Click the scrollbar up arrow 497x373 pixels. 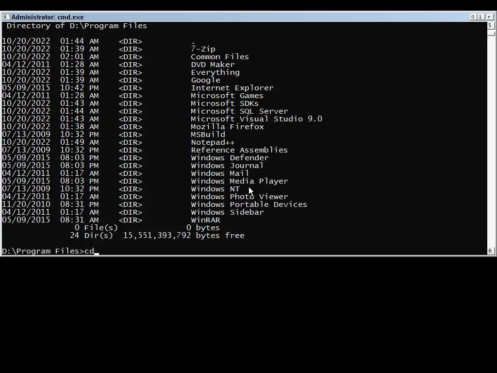pyautogui.click(x=490, y=25)
